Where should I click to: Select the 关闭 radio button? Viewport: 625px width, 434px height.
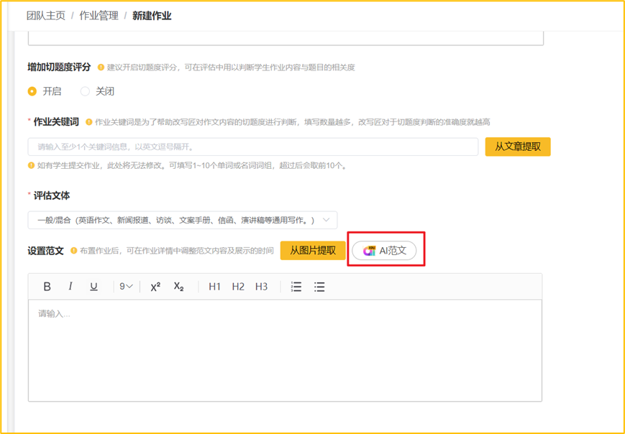point(85,91)
